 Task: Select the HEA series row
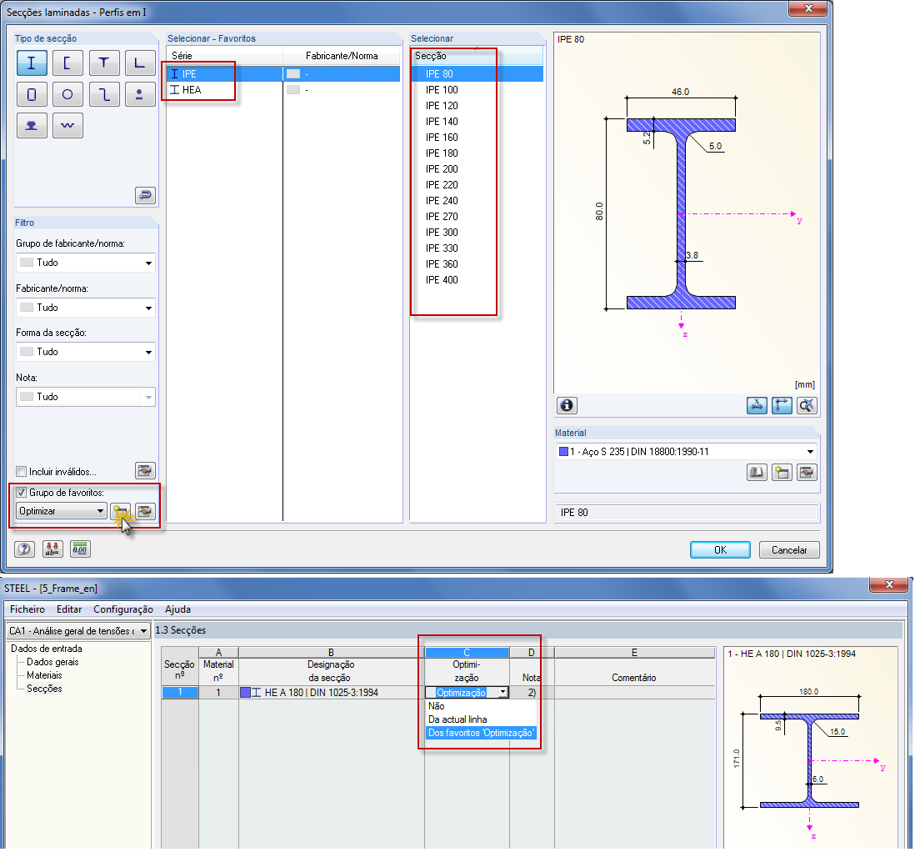(283, 90)
